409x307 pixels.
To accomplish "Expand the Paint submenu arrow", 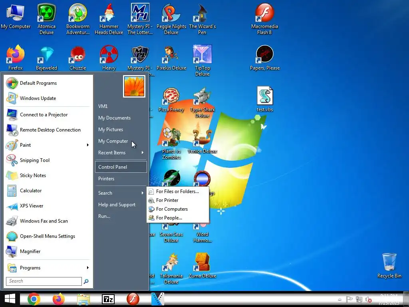I will coord(88,145).
